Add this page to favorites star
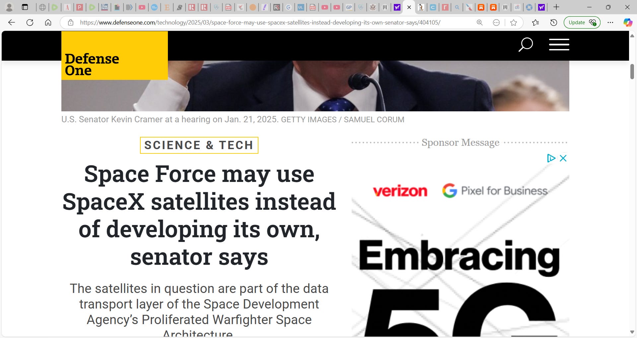This screenshot has width=637, height=338. [x=514, y=23]
